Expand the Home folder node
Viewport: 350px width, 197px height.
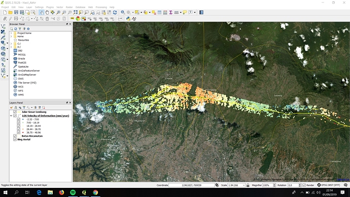(x=11, y=37)
